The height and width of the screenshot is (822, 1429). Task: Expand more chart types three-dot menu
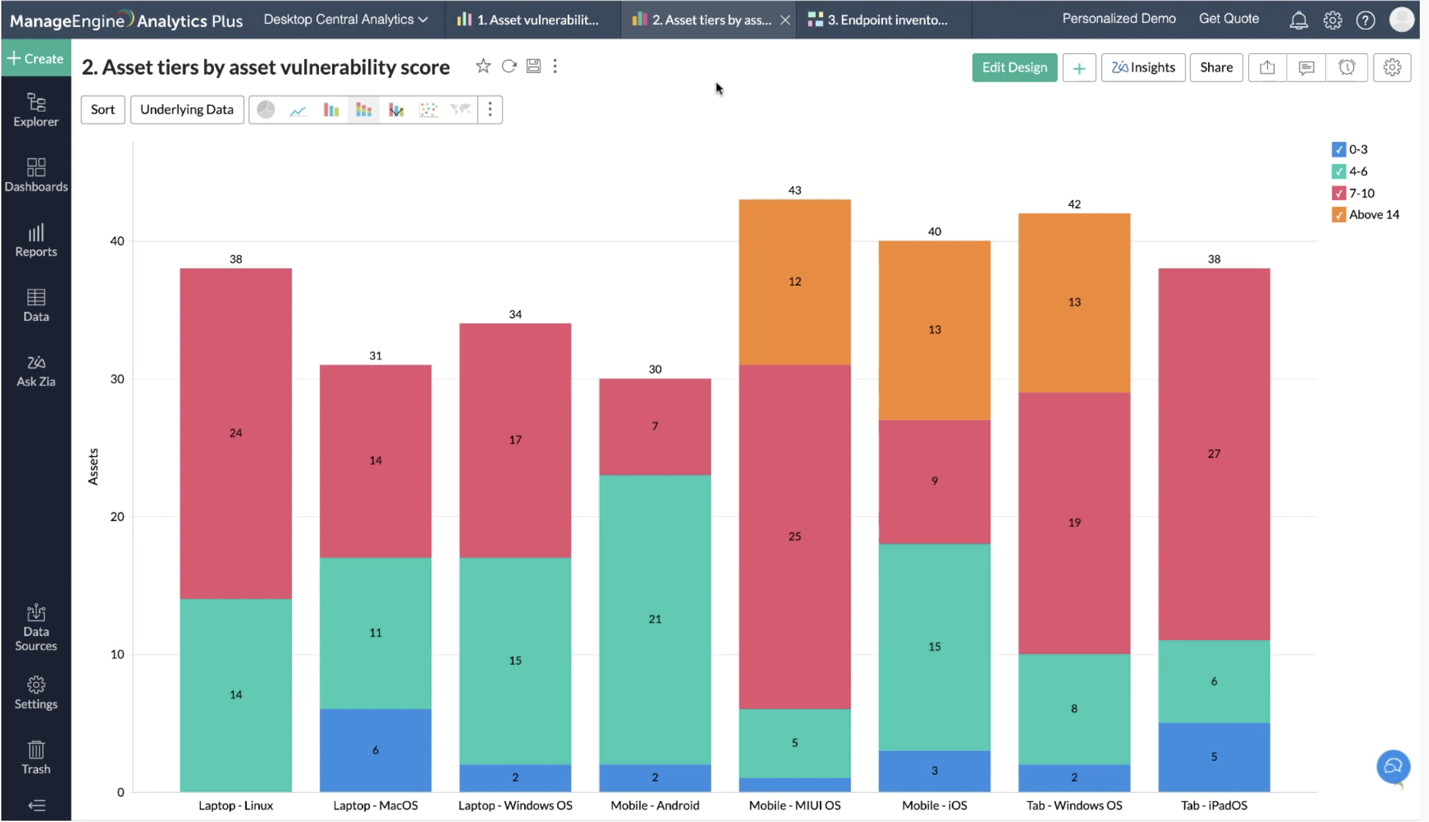(489, 110)
